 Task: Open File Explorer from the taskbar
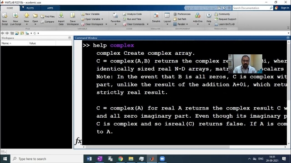tap(131, 159)
